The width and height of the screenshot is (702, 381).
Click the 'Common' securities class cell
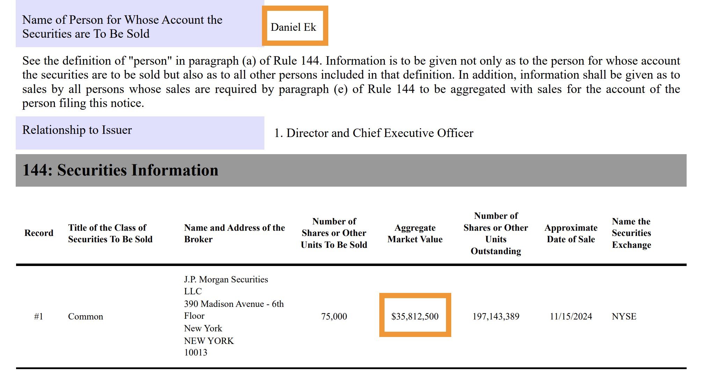click(x=86, y=316)
